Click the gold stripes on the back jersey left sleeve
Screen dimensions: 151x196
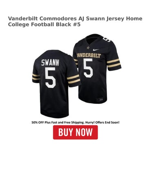[x=36, y=77]
